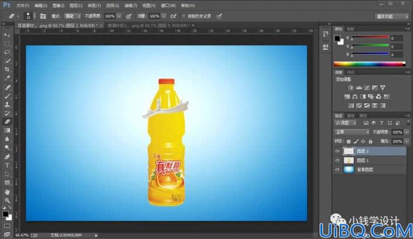Open the brush preset picker arrow
This screenshot has height=239, width=413.
(x=35, y=16)
